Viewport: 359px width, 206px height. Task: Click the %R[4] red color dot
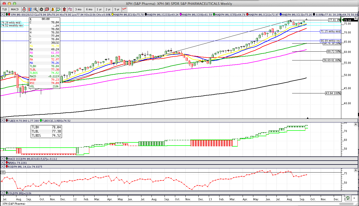click(x=7, y=163)
